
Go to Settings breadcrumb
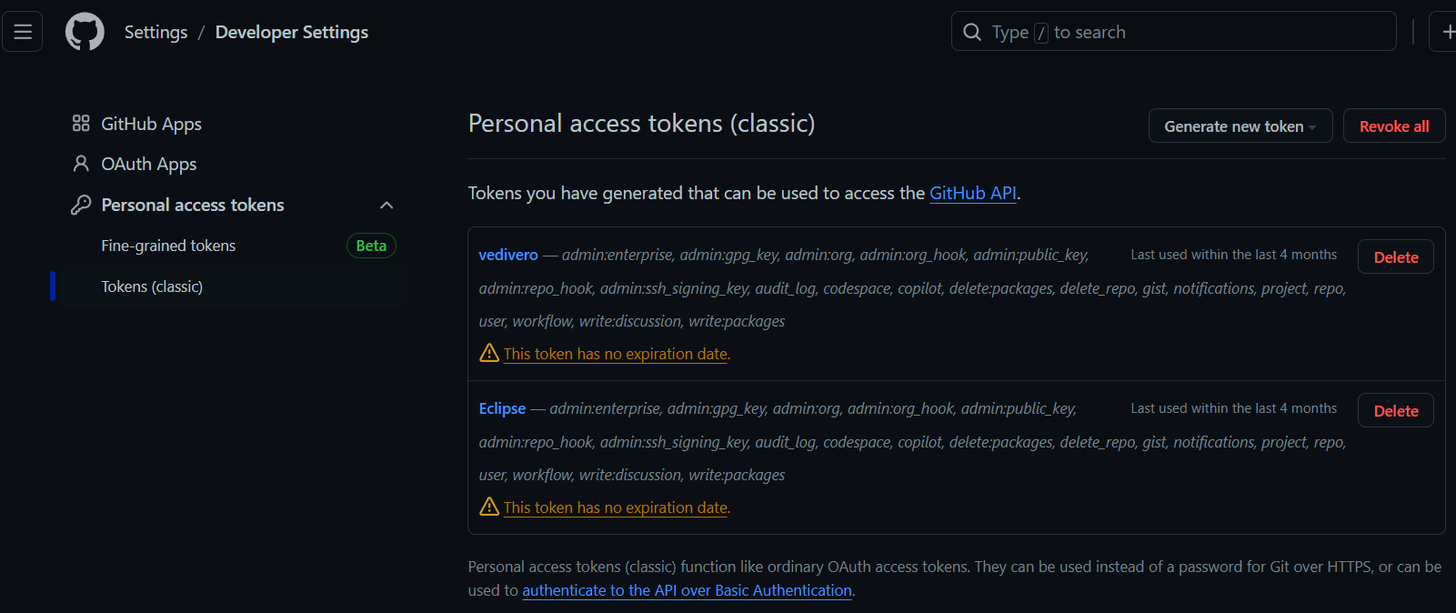click(x=156, y=33)
